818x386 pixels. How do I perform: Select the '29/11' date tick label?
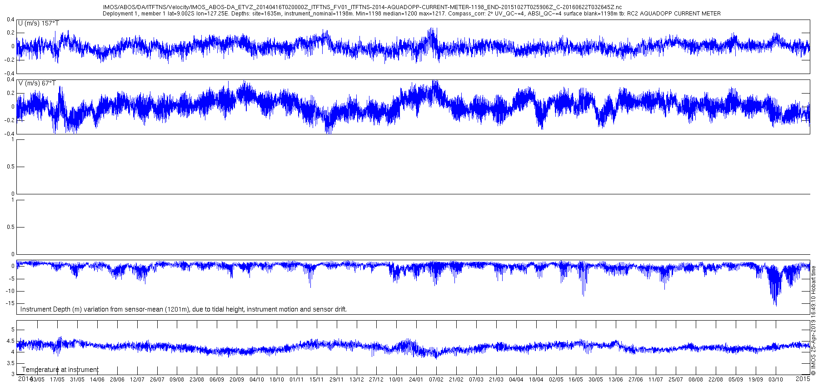[337, 380]
